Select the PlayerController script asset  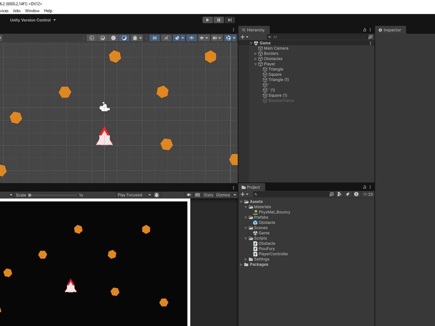click(x=273, y=254)
